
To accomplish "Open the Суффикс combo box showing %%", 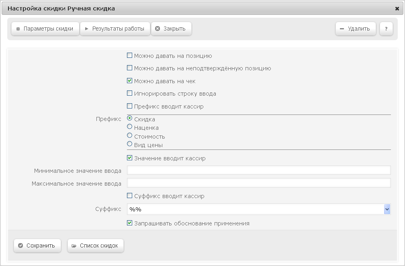I will 259,209.
